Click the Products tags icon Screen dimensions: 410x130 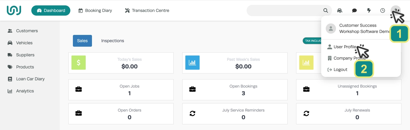(x=10, y=67)
